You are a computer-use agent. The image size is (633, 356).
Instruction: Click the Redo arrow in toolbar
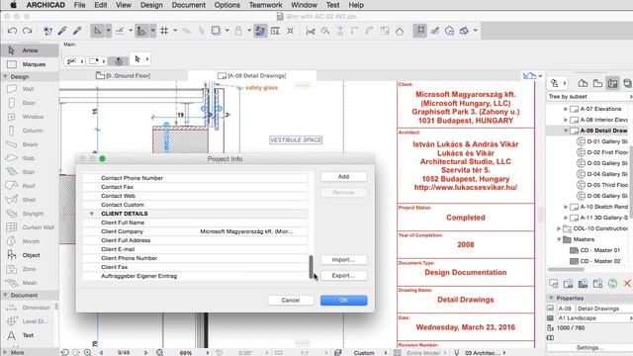(27, 31)
